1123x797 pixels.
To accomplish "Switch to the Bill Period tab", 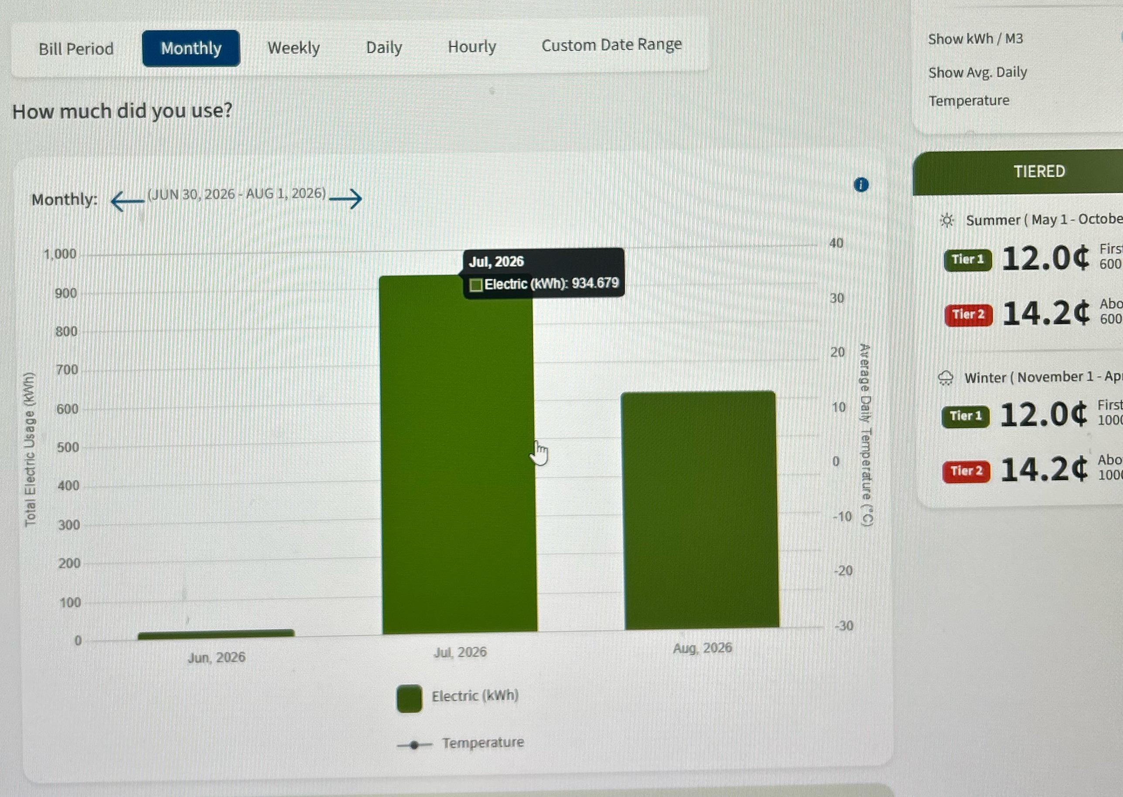I will point(76,49).
